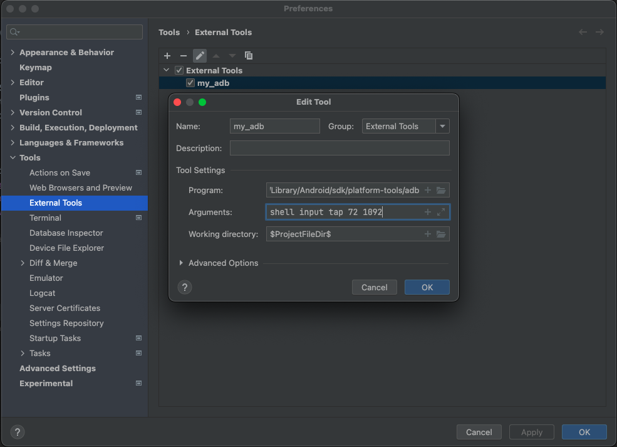Remove selected tool with minus icon

tap(184, 56)
